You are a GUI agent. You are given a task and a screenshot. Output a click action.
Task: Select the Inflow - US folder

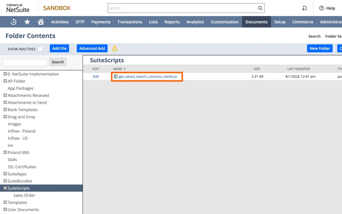coord(18,138)
